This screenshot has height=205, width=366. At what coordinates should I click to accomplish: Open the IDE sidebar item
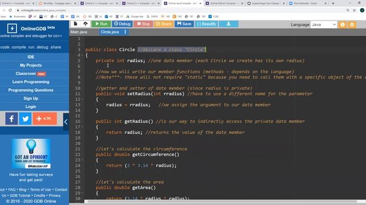31,57
